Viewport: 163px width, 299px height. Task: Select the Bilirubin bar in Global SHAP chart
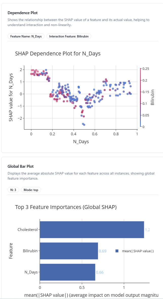point(69,251)
